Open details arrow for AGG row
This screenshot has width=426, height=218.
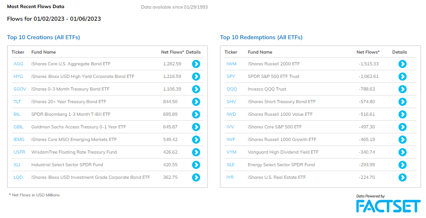click(x=196, y=64)
